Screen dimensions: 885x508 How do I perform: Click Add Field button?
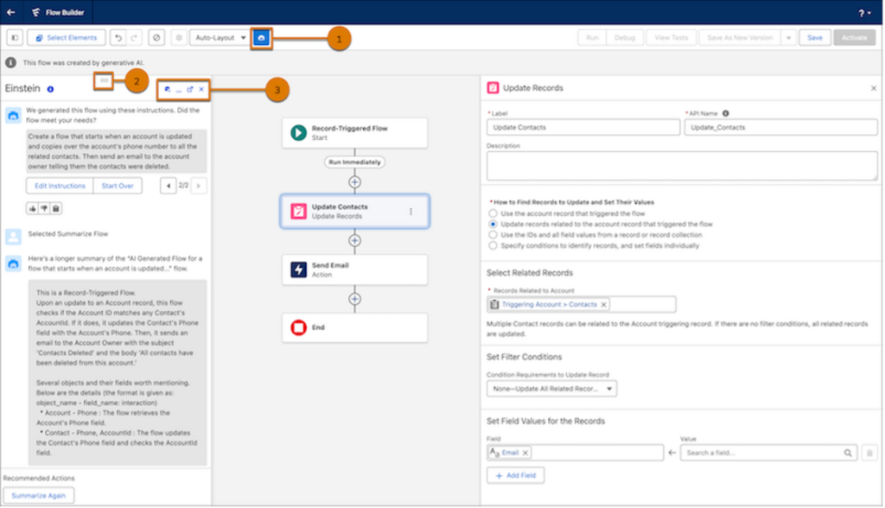[515, 475]
